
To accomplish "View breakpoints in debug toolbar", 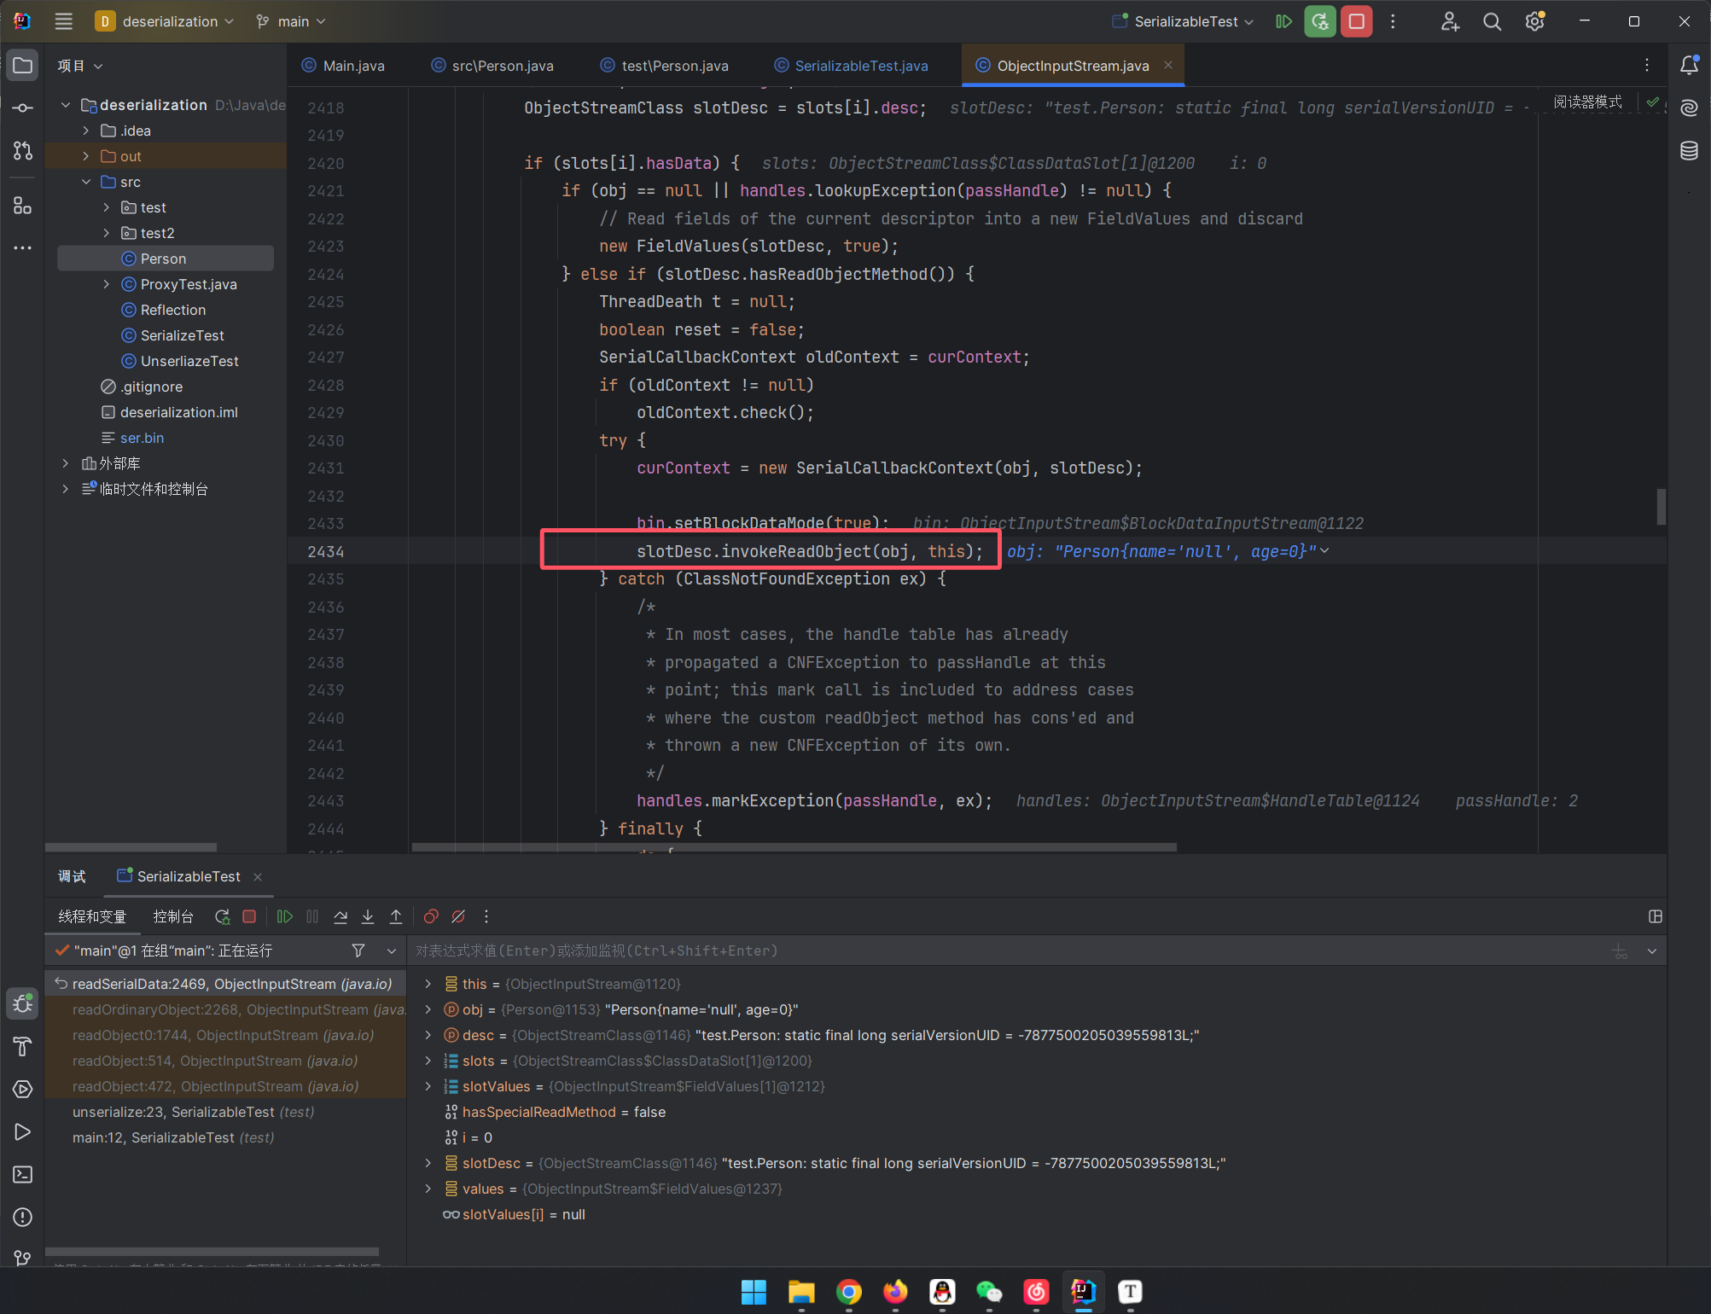I will point(431,916).
